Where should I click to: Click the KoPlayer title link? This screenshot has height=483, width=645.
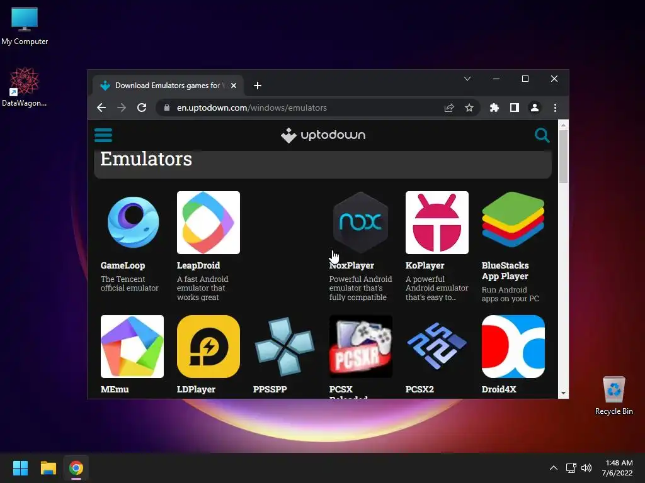pyautogui.click(x=425, y=265)
